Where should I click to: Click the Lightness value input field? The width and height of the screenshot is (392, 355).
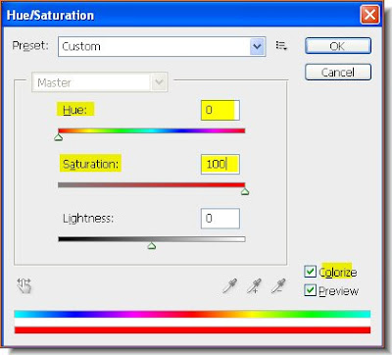tap(220, 219)
